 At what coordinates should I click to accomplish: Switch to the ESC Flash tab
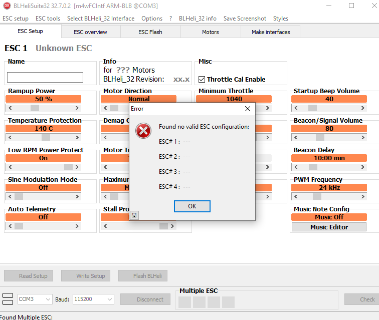(x=150, y=32)
